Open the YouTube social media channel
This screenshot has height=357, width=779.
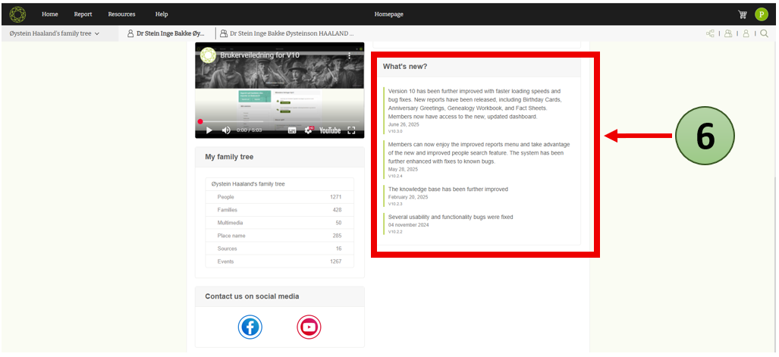coord(309,327)
